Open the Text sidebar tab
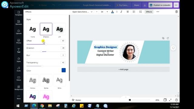This screenshot has height=109, width=194. click(19, 51)
